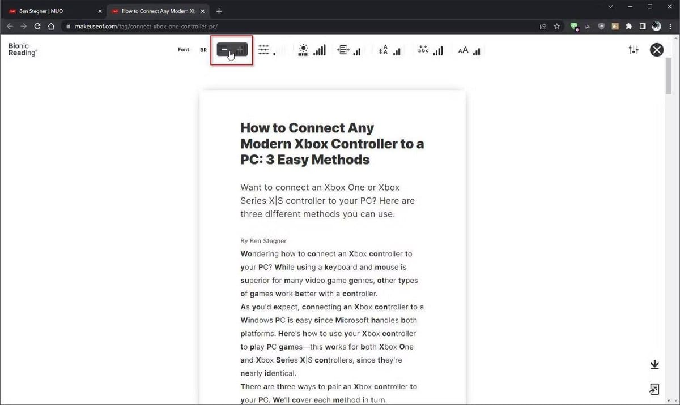Bookmark this page with the star icon
Screen dimensions: 680x405
pyautogui.click(x=557, y=26)
